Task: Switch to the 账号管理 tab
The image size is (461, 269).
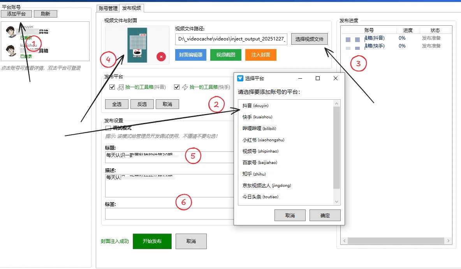Action: point(108,8)
